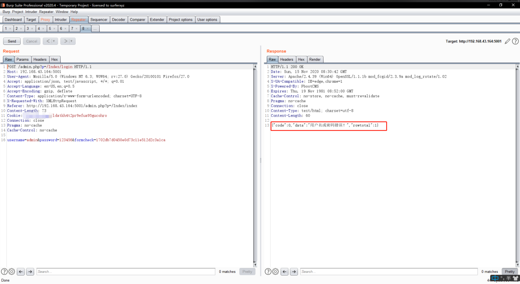520x284 pixels.
Task: Click the JSON response body line
Action: tap(325, 125)
